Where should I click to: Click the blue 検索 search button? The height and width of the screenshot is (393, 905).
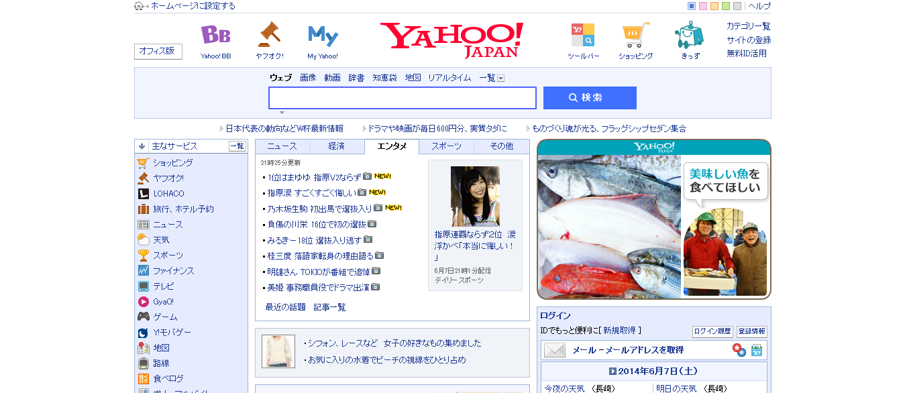coord(590,98)
